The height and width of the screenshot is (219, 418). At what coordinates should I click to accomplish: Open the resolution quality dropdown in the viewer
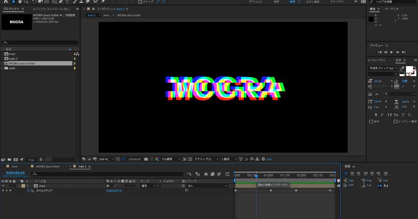(x=171, y=159)
